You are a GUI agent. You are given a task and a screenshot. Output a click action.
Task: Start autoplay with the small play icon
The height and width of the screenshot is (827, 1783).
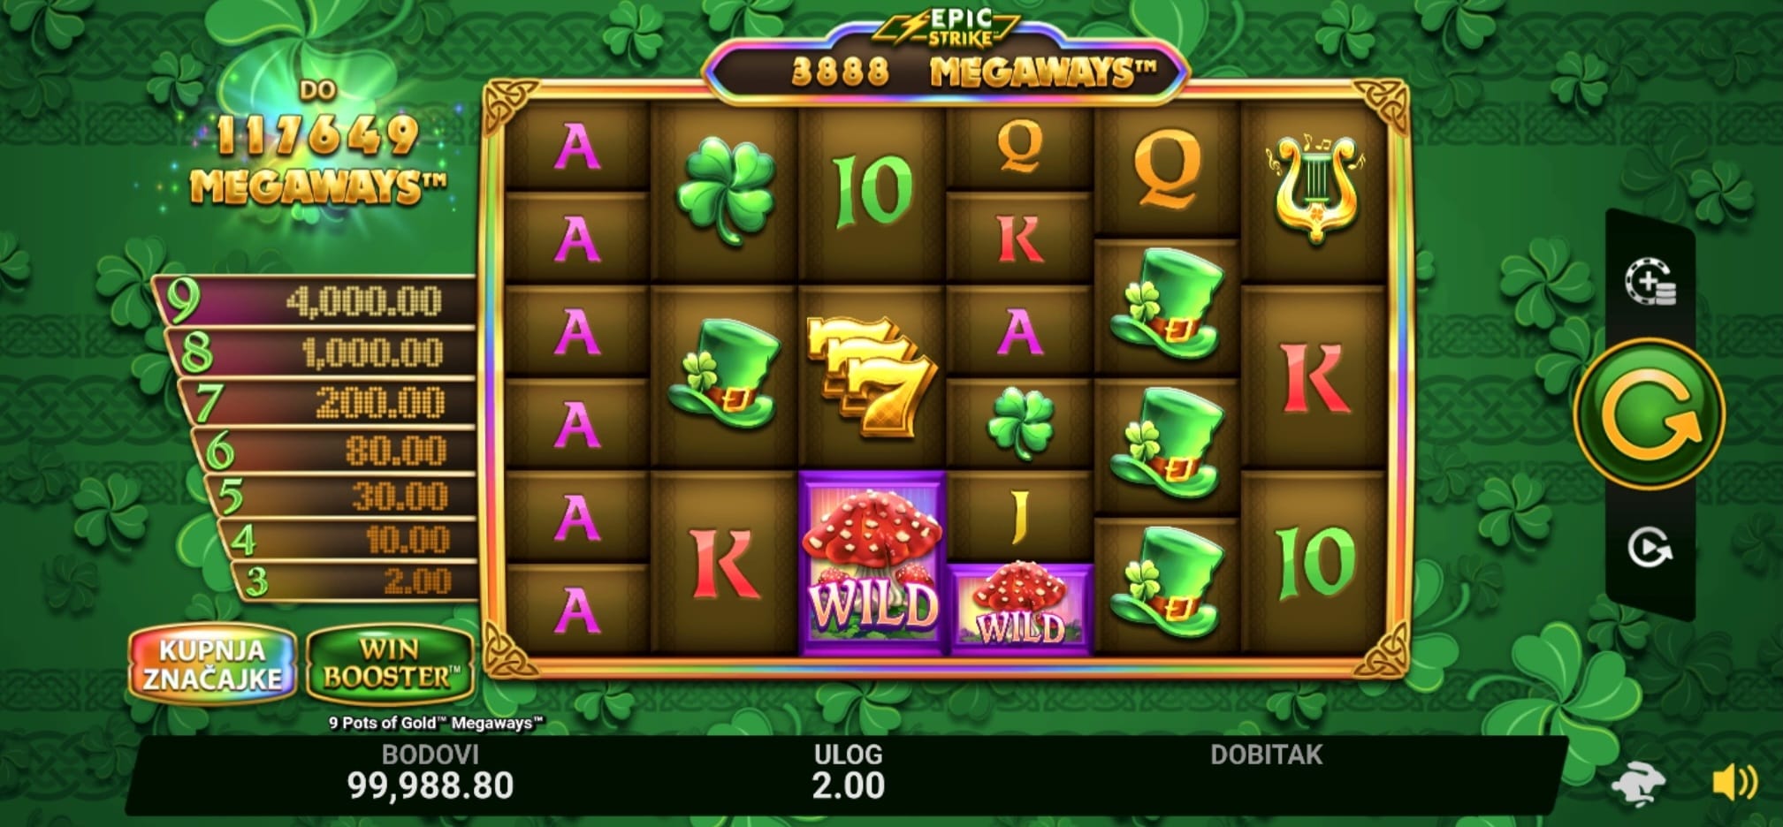coord(1650,549)
